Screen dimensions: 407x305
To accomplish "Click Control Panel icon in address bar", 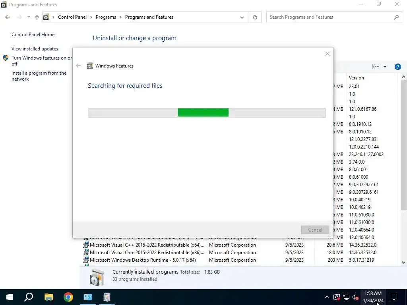I will point(46,17).
